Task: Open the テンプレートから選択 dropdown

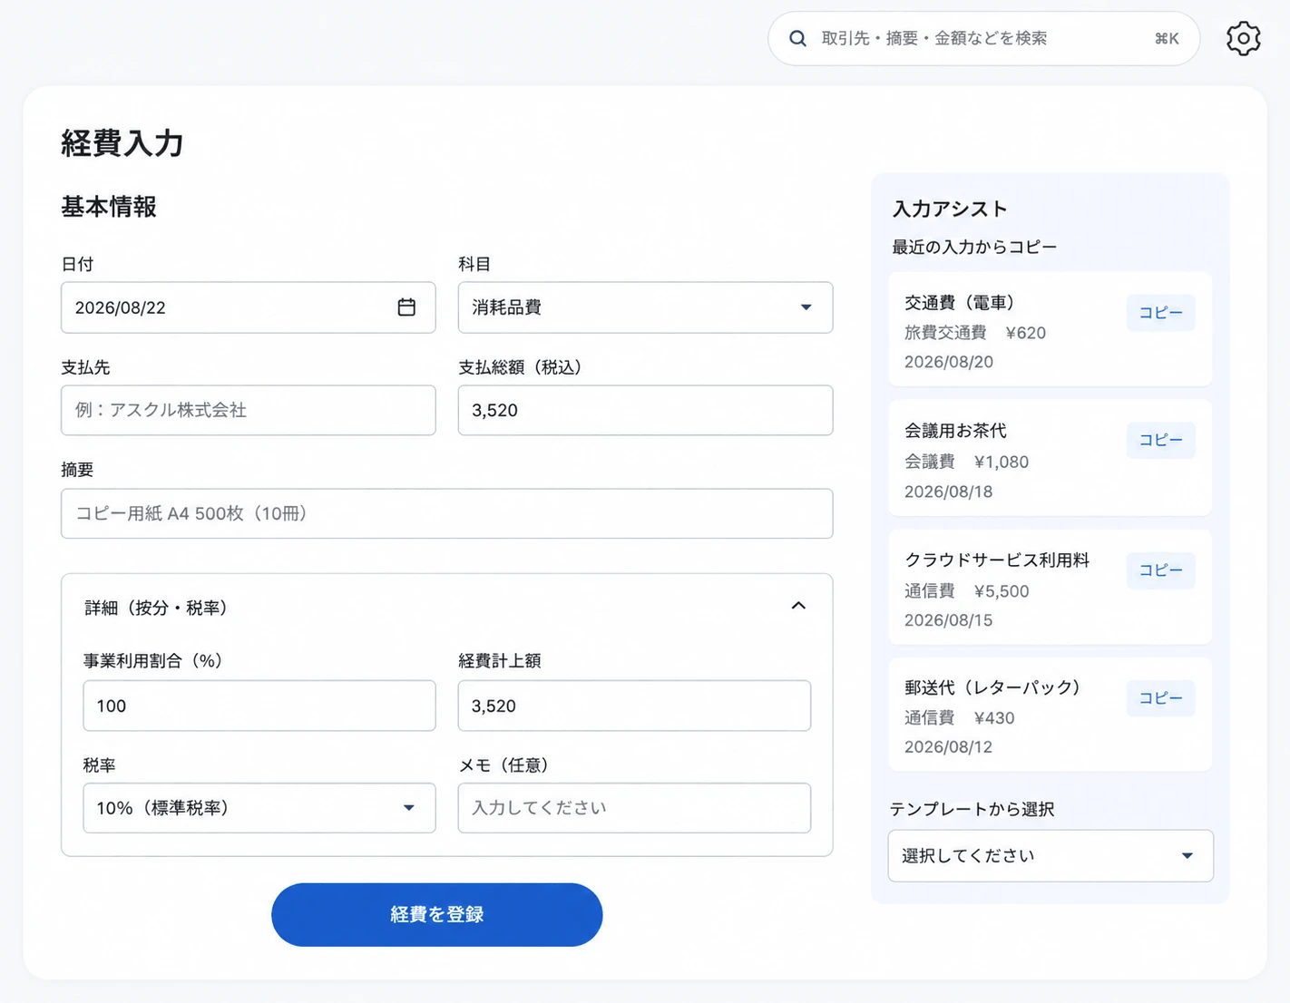Action: coord(1051,856)
